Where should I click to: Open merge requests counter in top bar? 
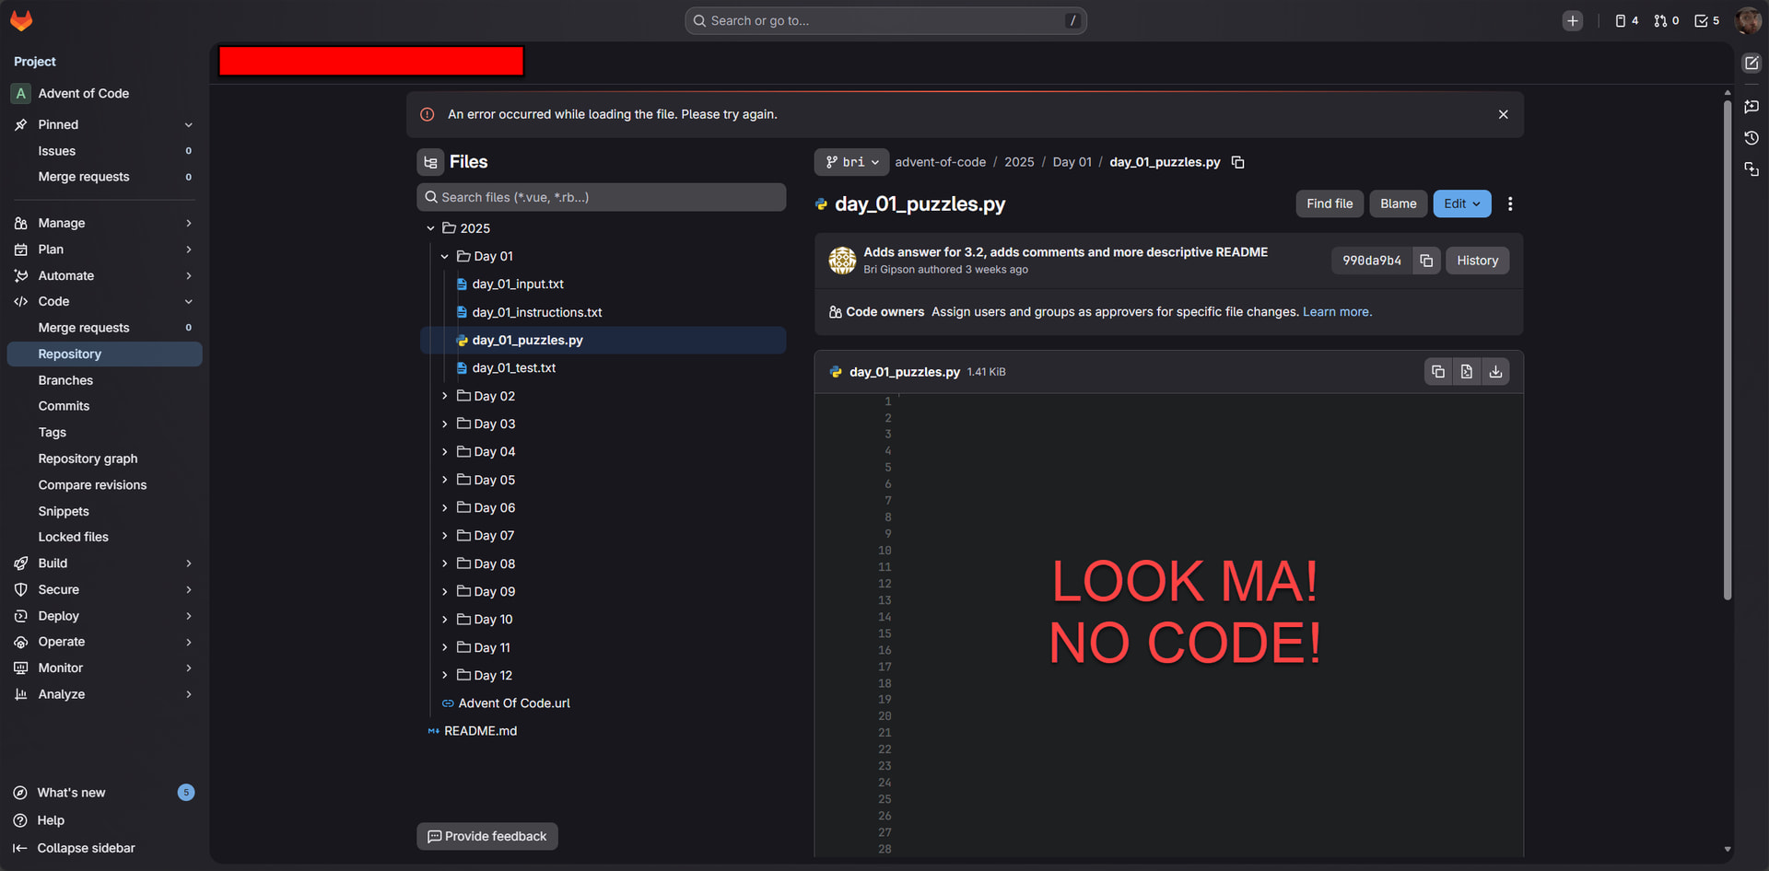click(x=1666, y=21)
